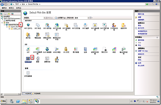Open the Machine Key feature icon
The image size is (161, 105).
[38, 35]
